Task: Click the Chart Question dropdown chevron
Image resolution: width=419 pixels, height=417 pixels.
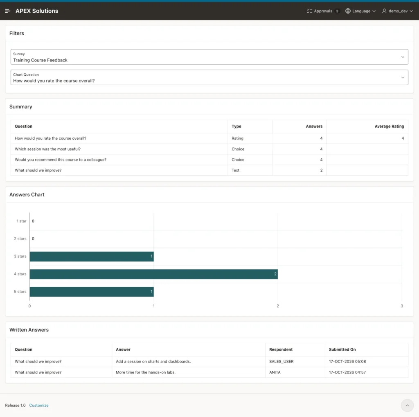Action: 403,77
